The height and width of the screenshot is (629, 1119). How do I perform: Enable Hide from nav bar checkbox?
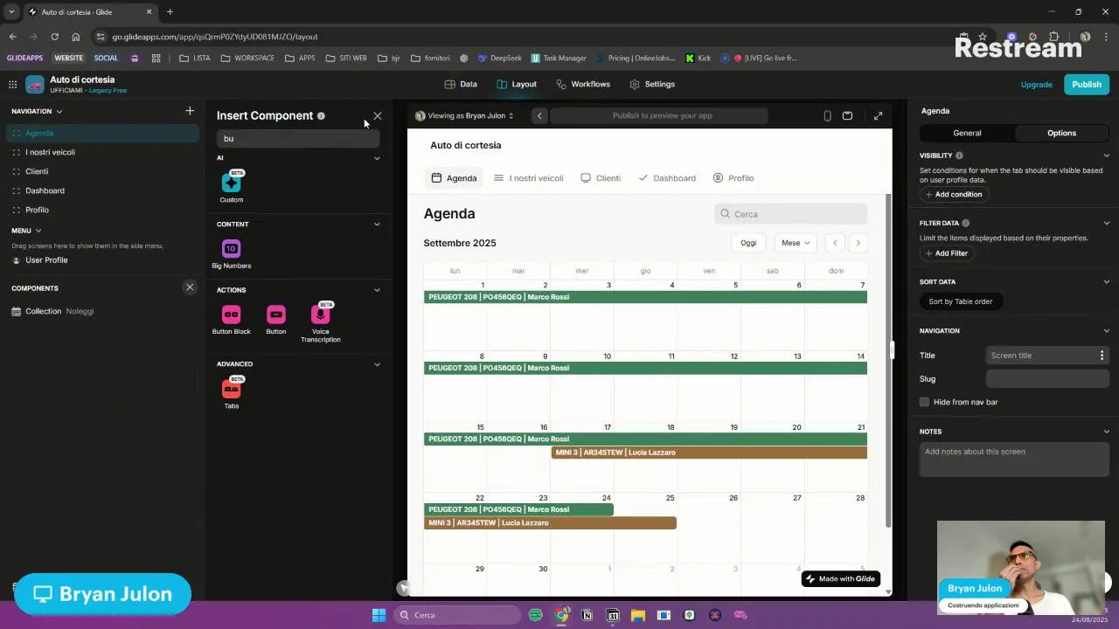(924, 402)
